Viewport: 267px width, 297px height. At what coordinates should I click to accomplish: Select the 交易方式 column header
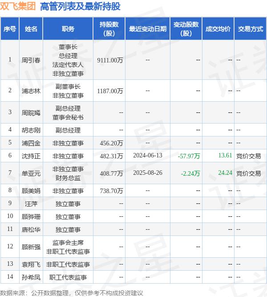(251, 29)
